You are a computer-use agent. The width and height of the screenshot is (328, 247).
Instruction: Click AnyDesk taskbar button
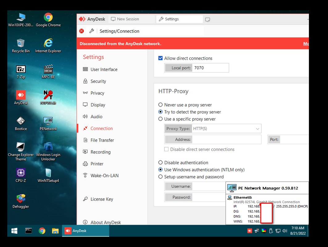(85, 231)
